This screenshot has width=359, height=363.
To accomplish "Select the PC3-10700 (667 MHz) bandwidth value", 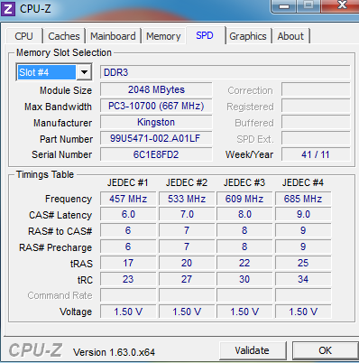I will point(156,106).
